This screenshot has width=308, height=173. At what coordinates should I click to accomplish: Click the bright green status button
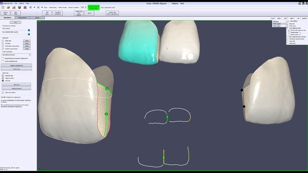tap(93, 8)
